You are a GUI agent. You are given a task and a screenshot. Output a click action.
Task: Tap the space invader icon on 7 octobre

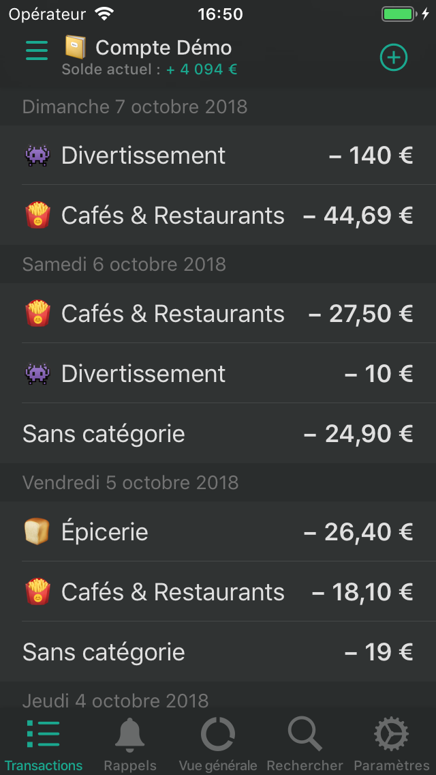click(37, 156)
